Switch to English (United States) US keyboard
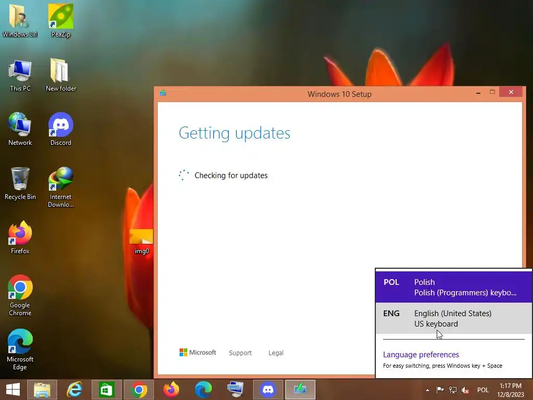 453,318
